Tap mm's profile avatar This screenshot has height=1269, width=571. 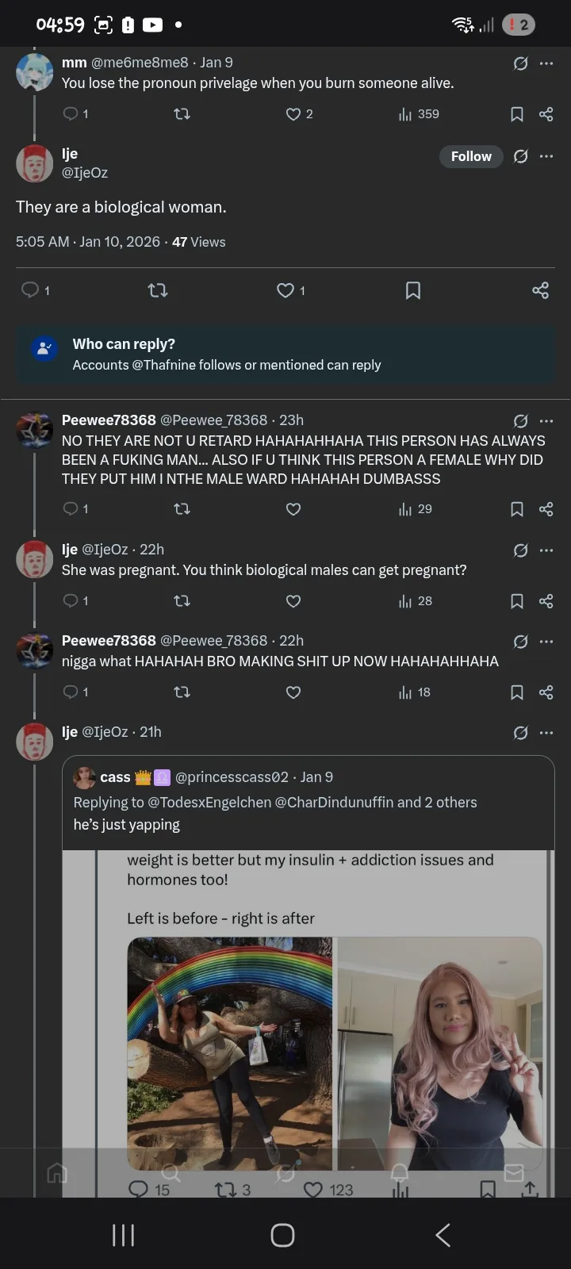coord(34,72)
